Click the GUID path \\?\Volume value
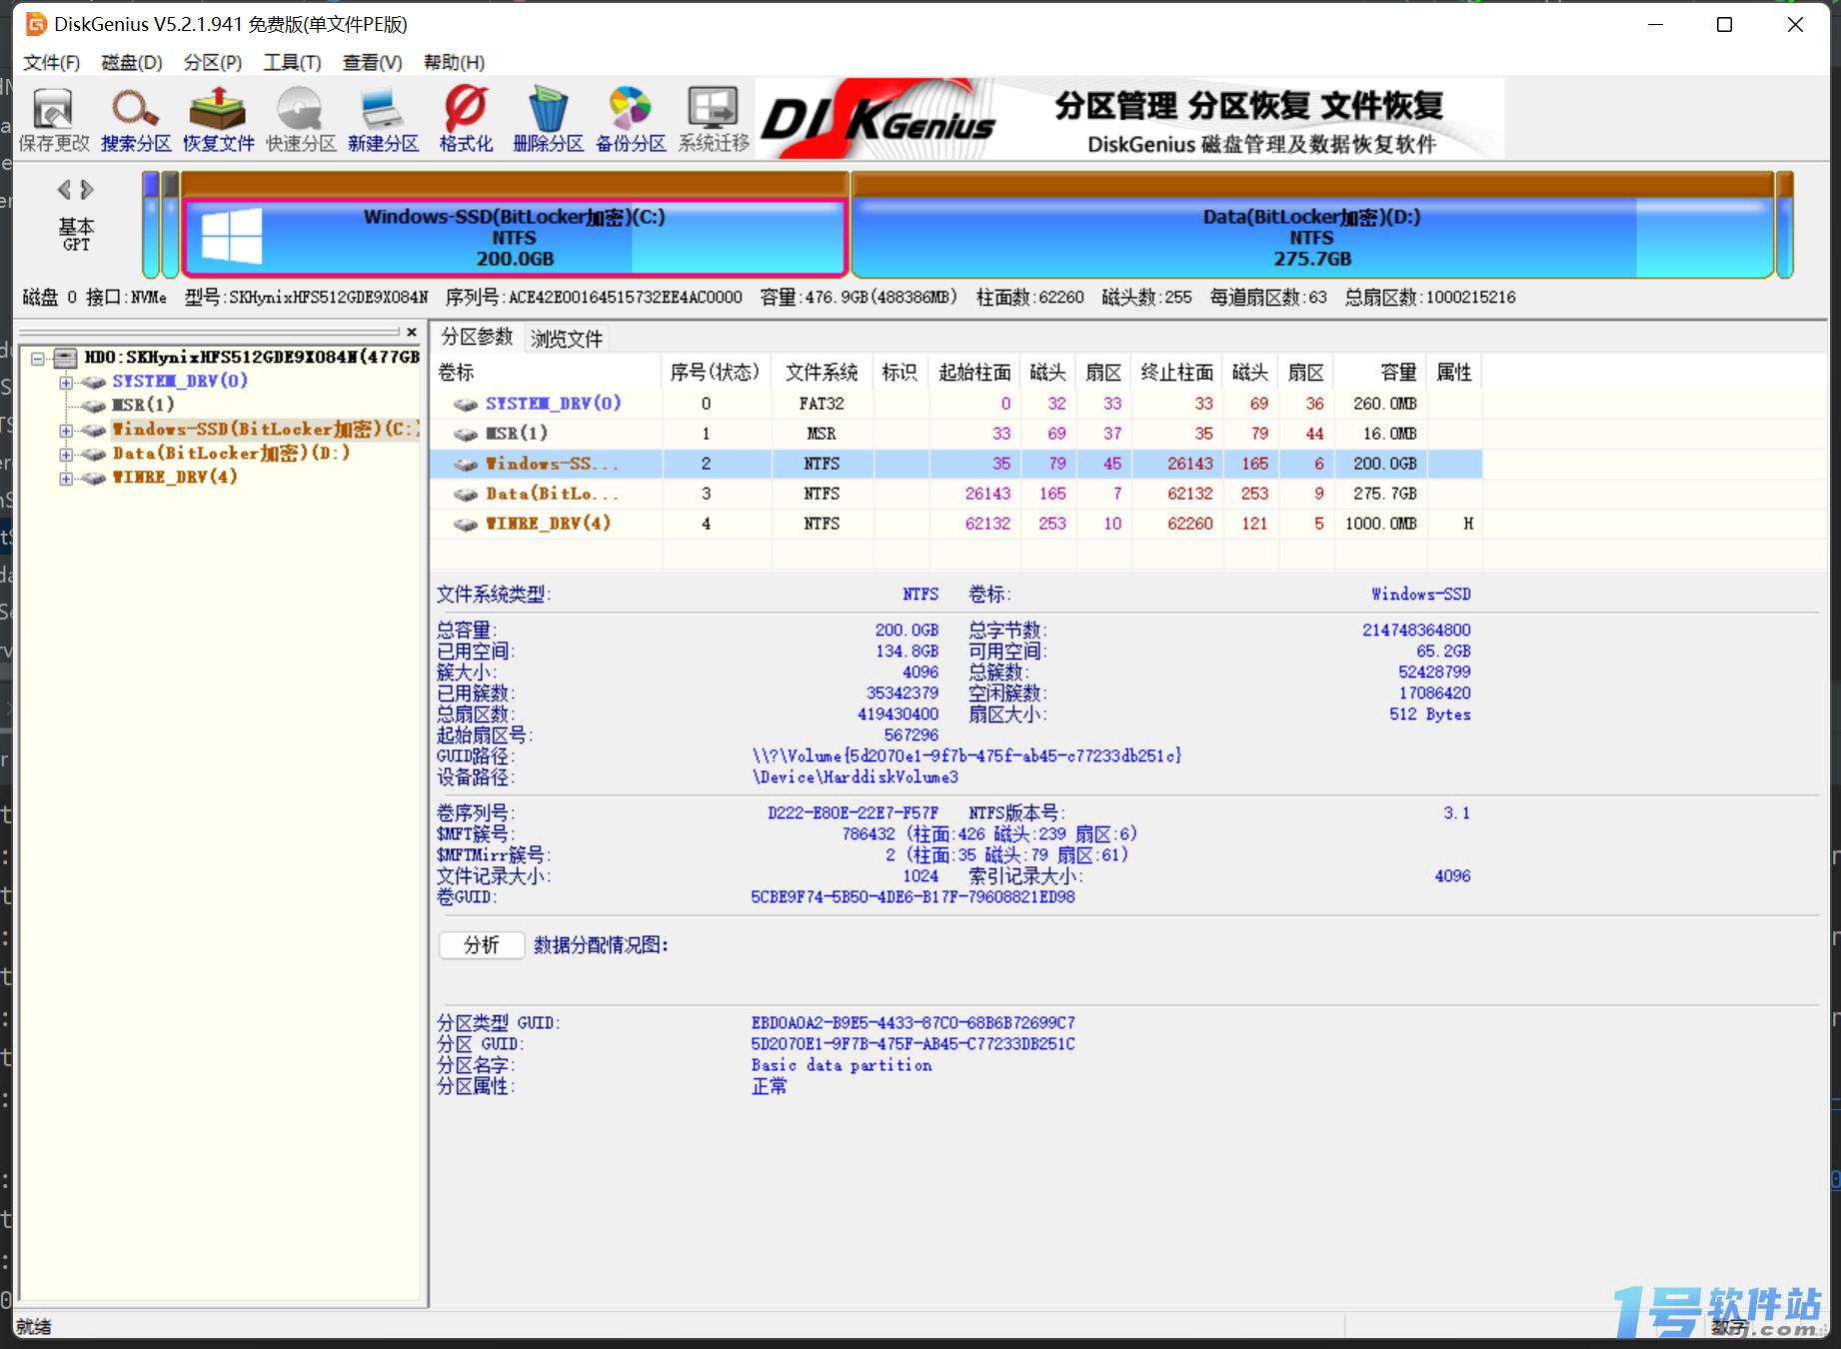This screenshot has height=1349, width=1841. point(966,755)
